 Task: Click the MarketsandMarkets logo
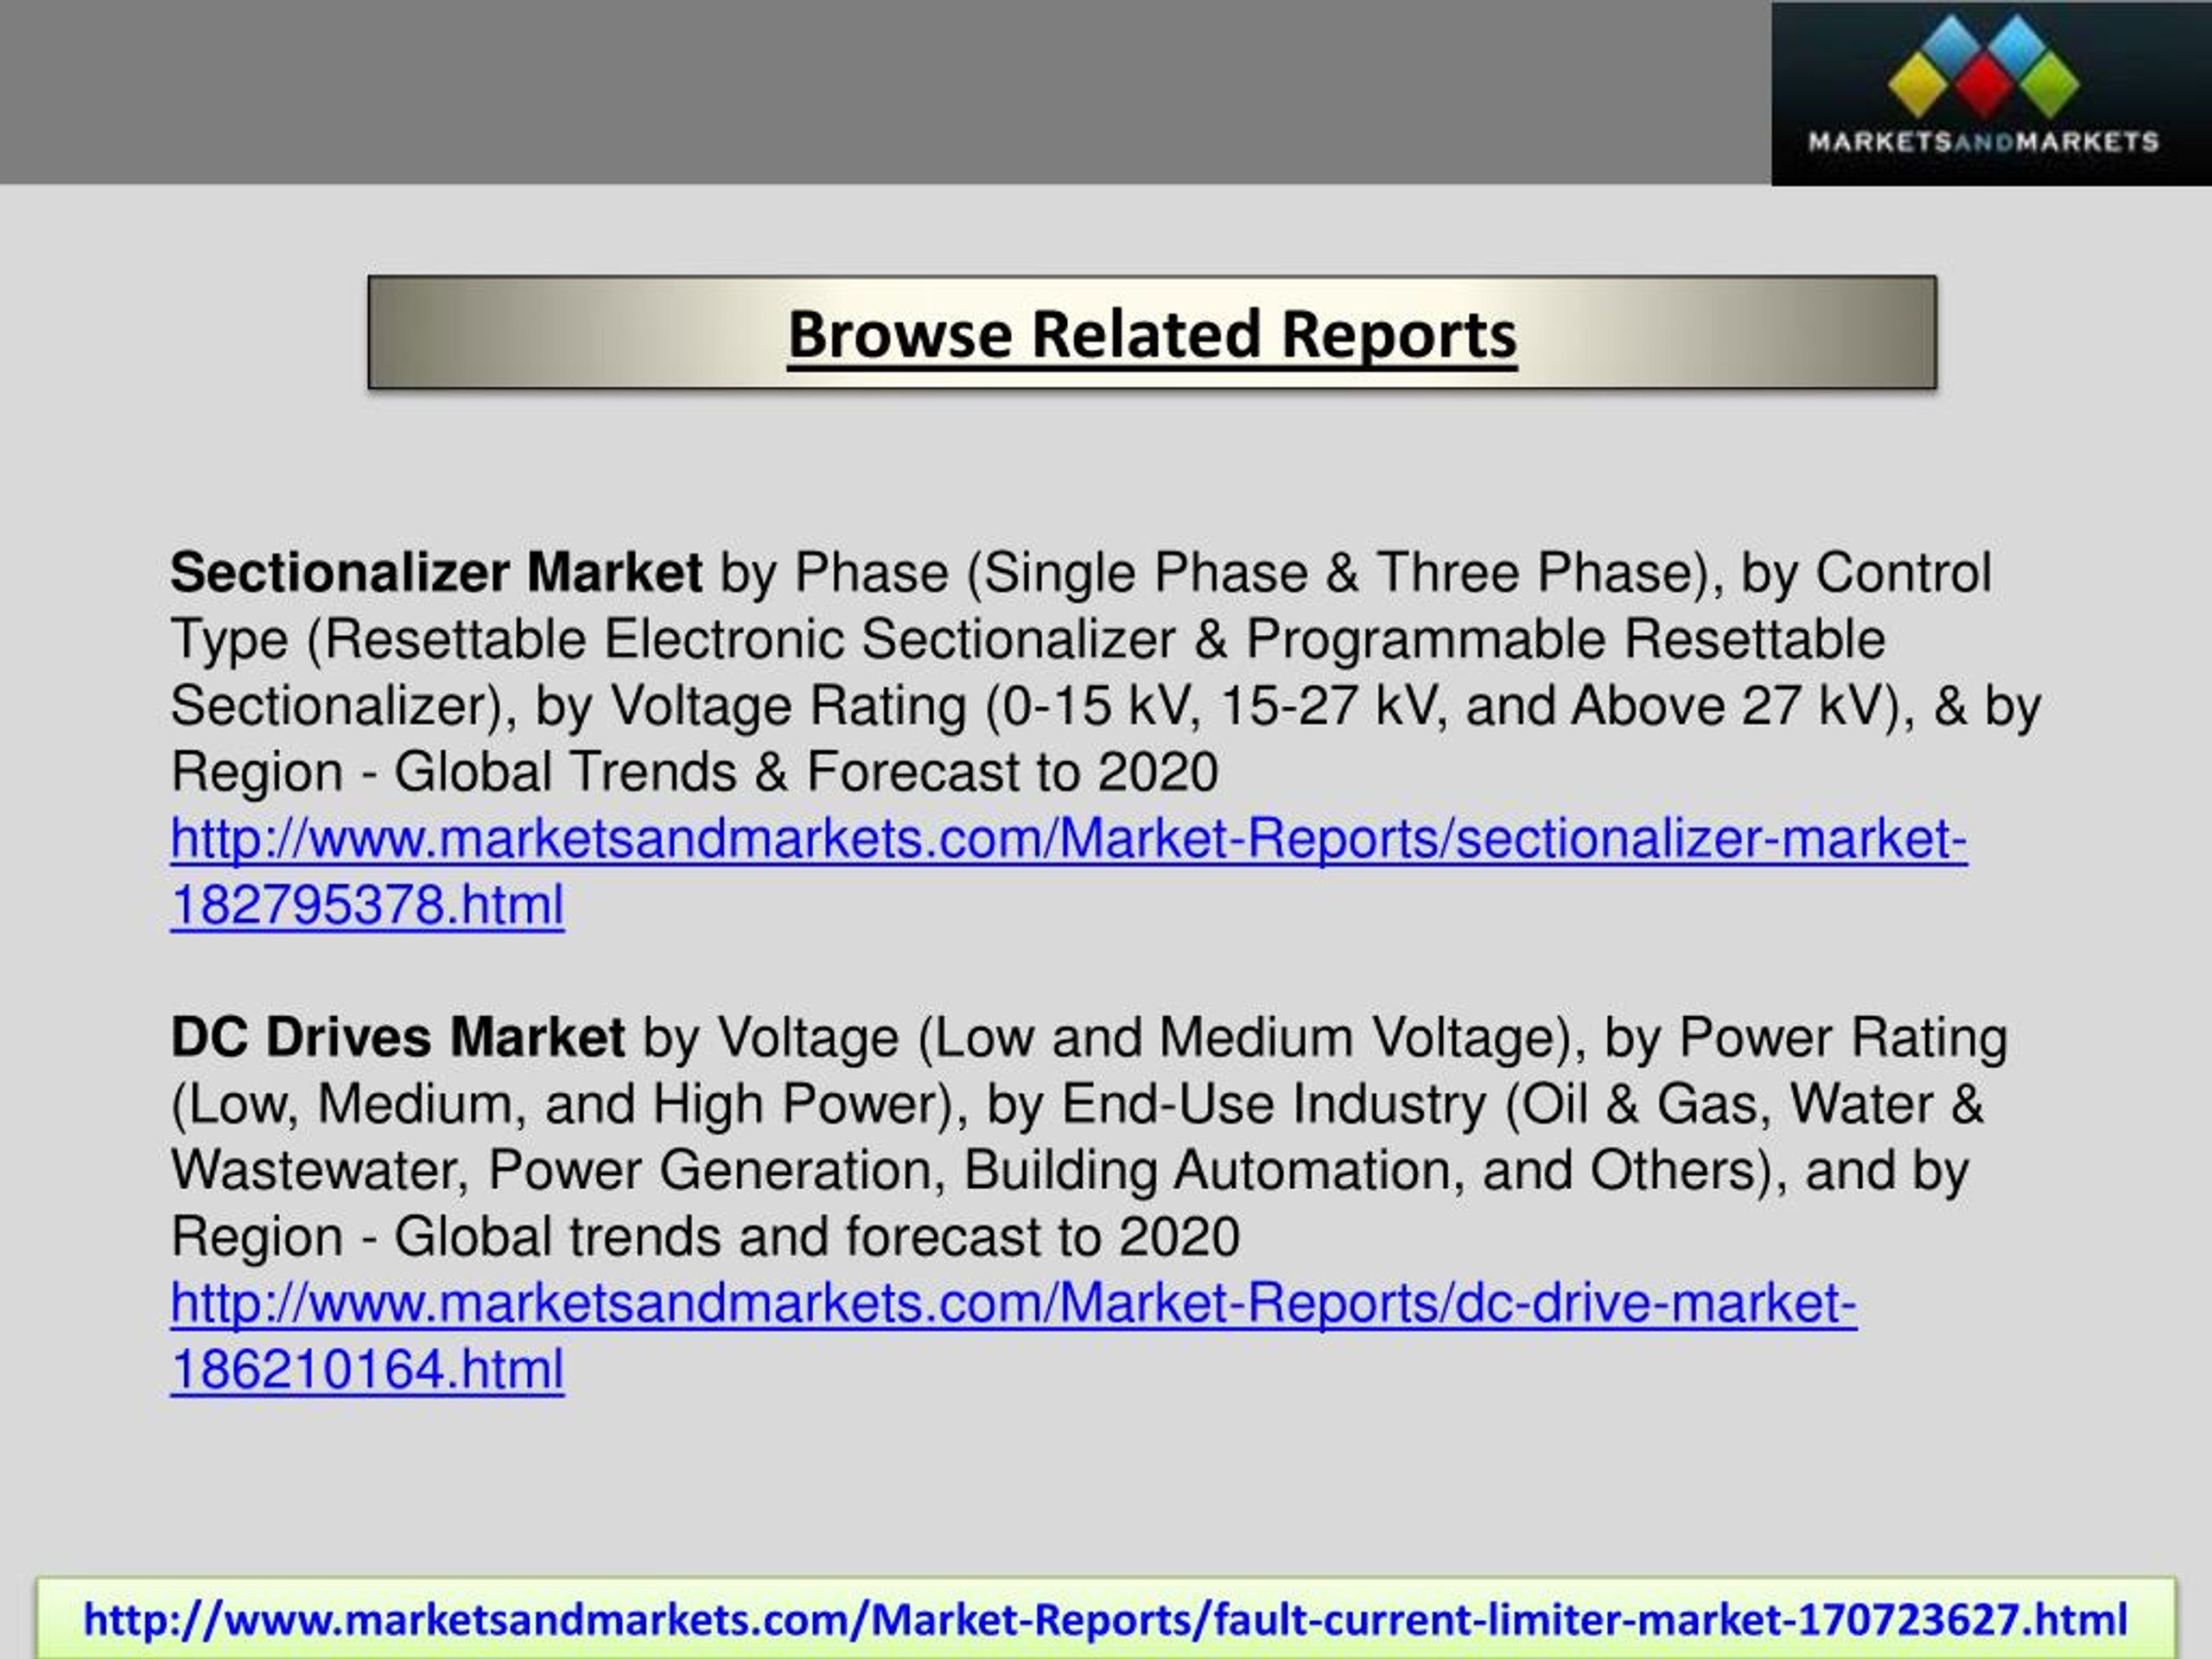point(1991,93)
